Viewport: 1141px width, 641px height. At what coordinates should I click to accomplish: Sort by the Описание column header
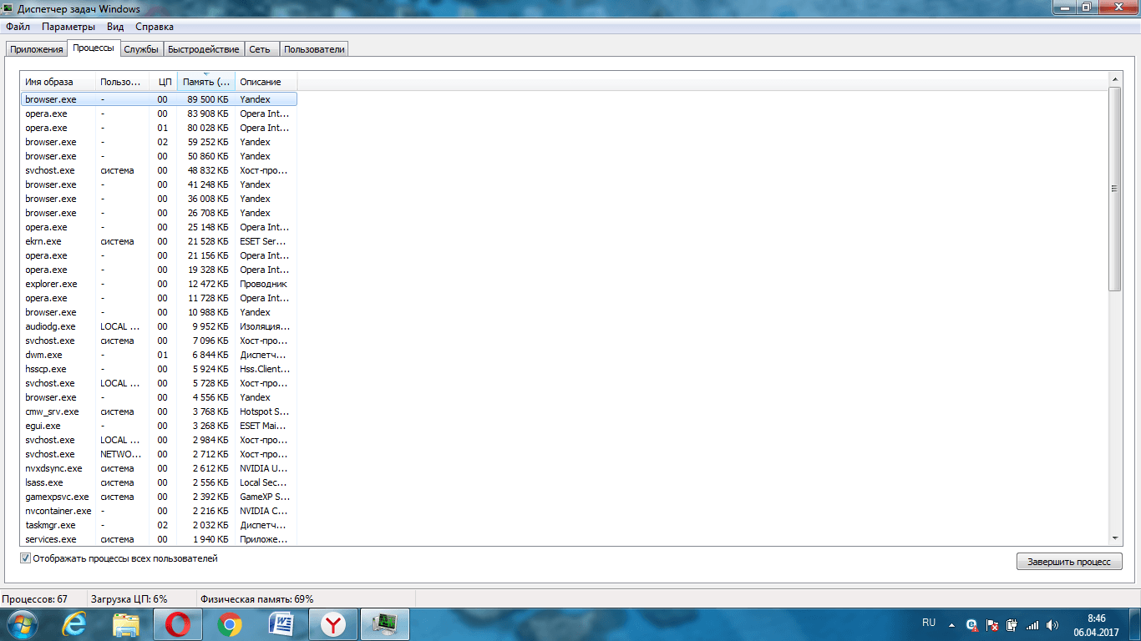coord(266,82)
